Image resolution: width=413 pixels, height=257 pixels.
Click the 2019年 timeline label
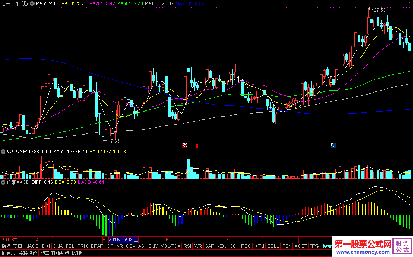point(9,240)
